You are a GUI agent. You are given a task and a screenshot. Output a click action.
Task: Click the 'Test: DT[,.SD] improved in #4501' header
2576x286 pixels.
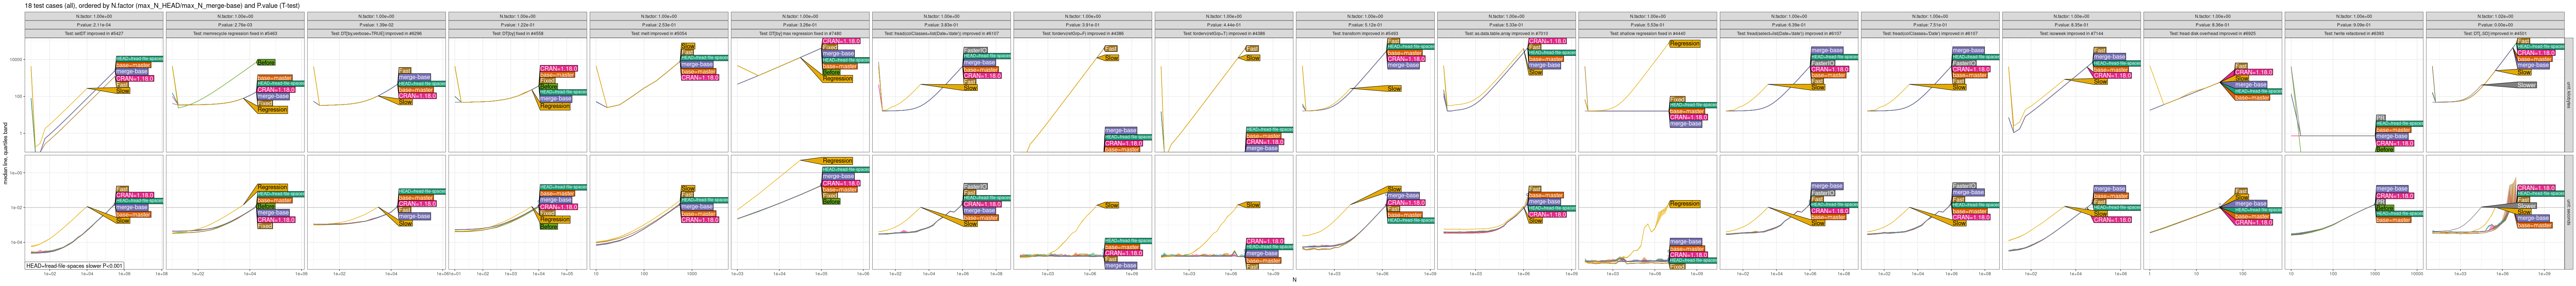tap(2495, 33)
